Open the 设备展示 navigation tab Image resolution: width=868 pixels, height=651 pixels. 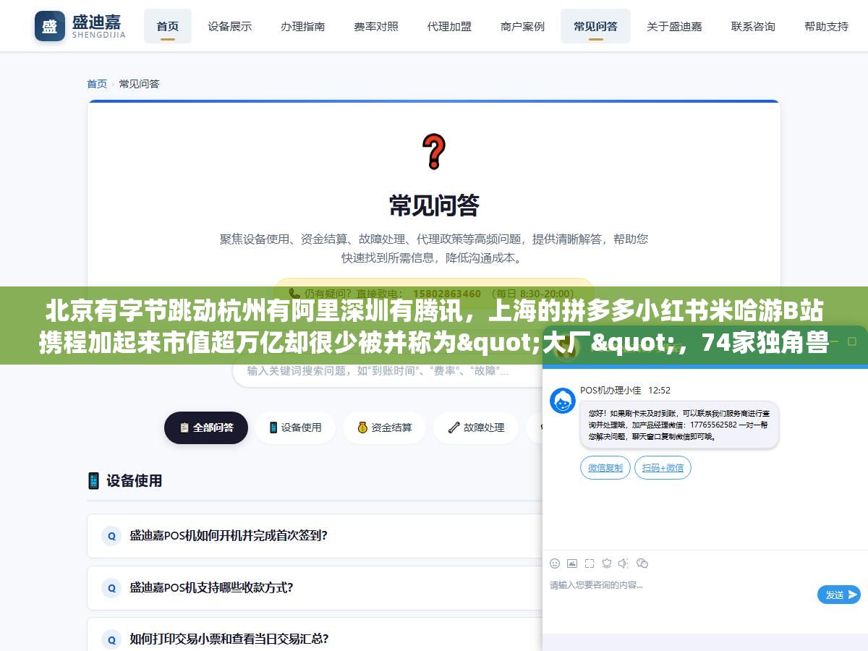(x=230, y=26)
